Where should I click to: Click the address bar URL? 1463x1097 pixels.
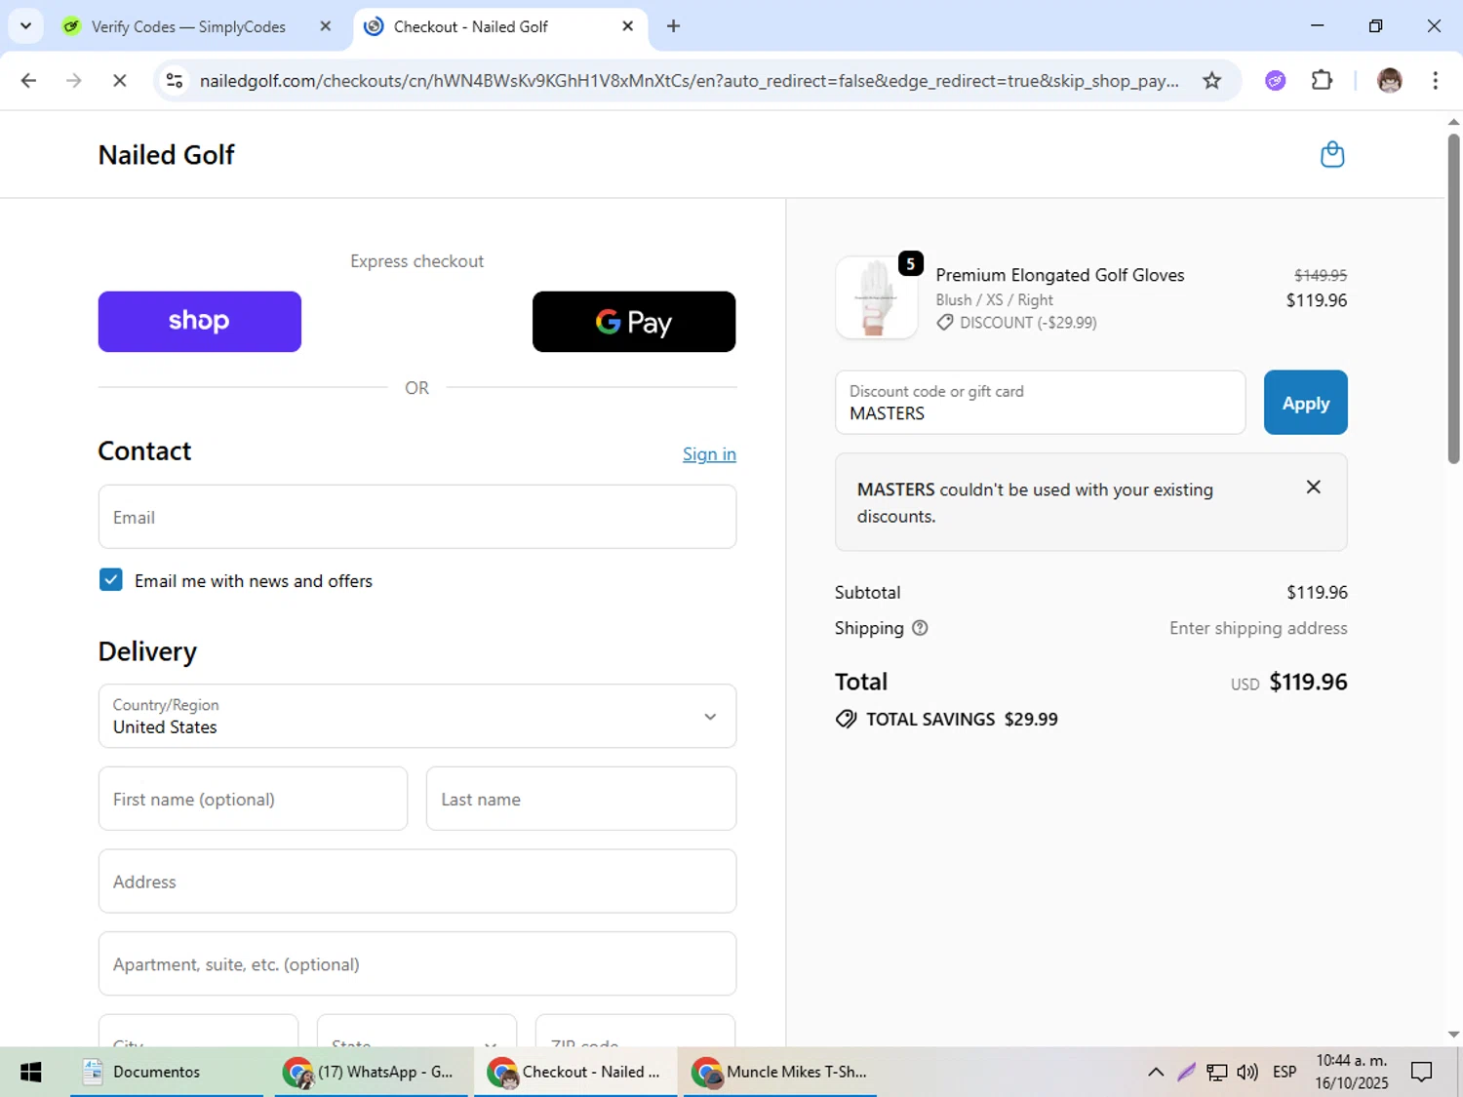pyautogui.click(x=689, y=81)
